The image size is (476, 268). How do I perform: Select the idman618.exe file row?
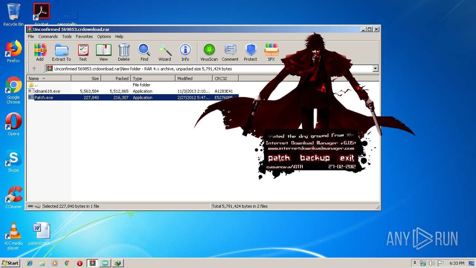coord(133,91)
